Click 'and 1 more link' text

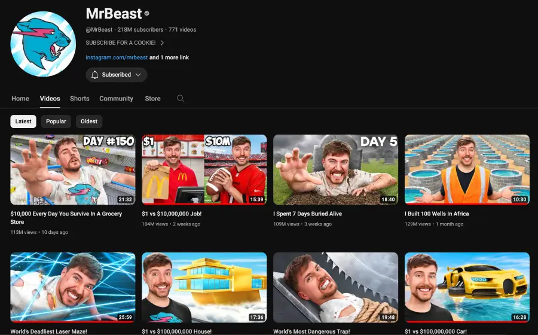pos(169,57)
